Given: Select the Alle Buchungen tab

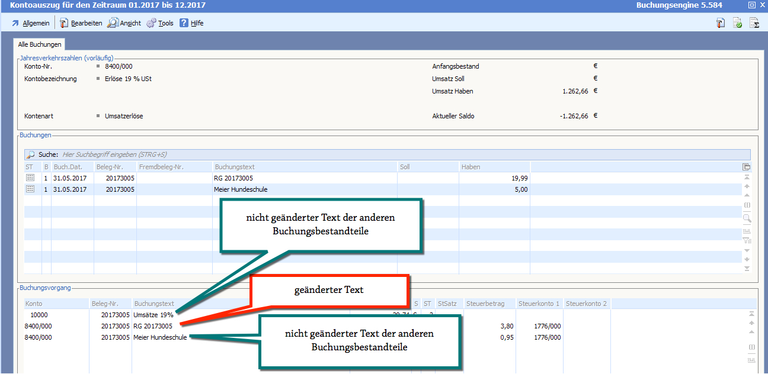Looking at the screenshot, I should pos(40,44).
